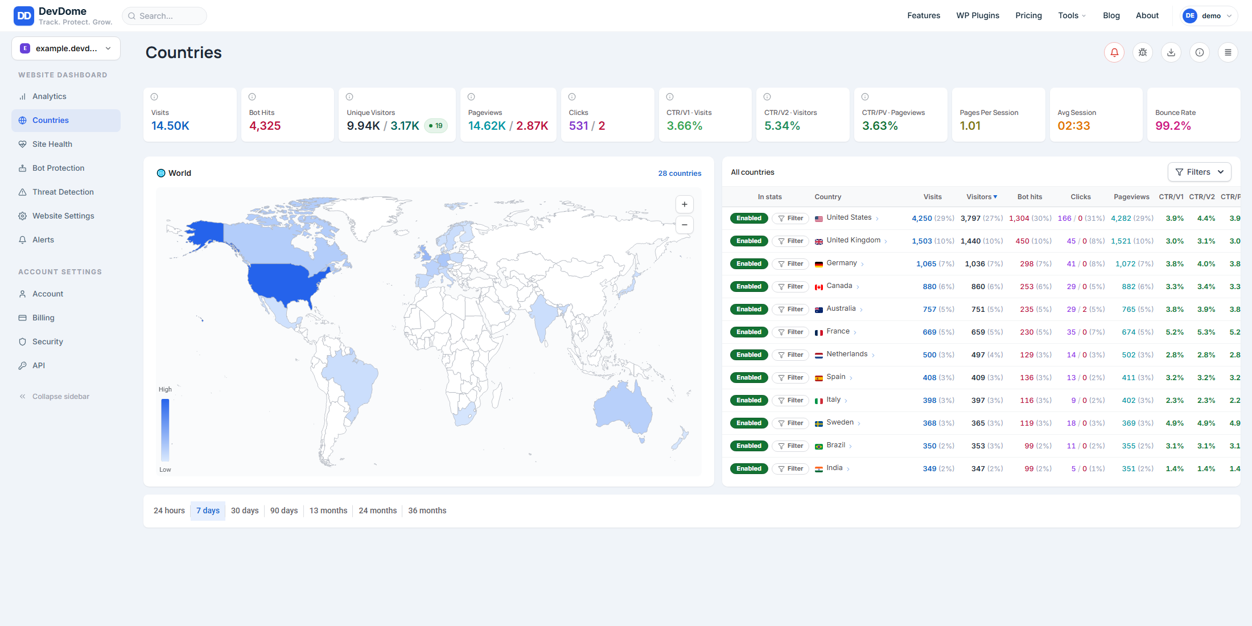
Task: Toggle Enabled badge for United States
Action: pos(749,219)
